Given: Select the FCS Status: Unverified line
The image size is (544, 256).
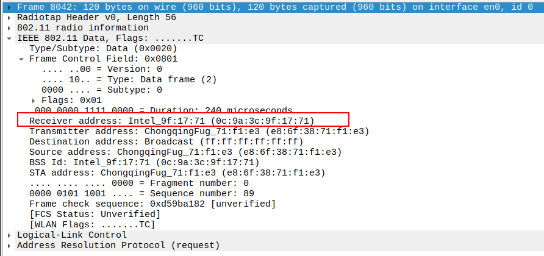Looking at the screenshot, I should [95, 214].
